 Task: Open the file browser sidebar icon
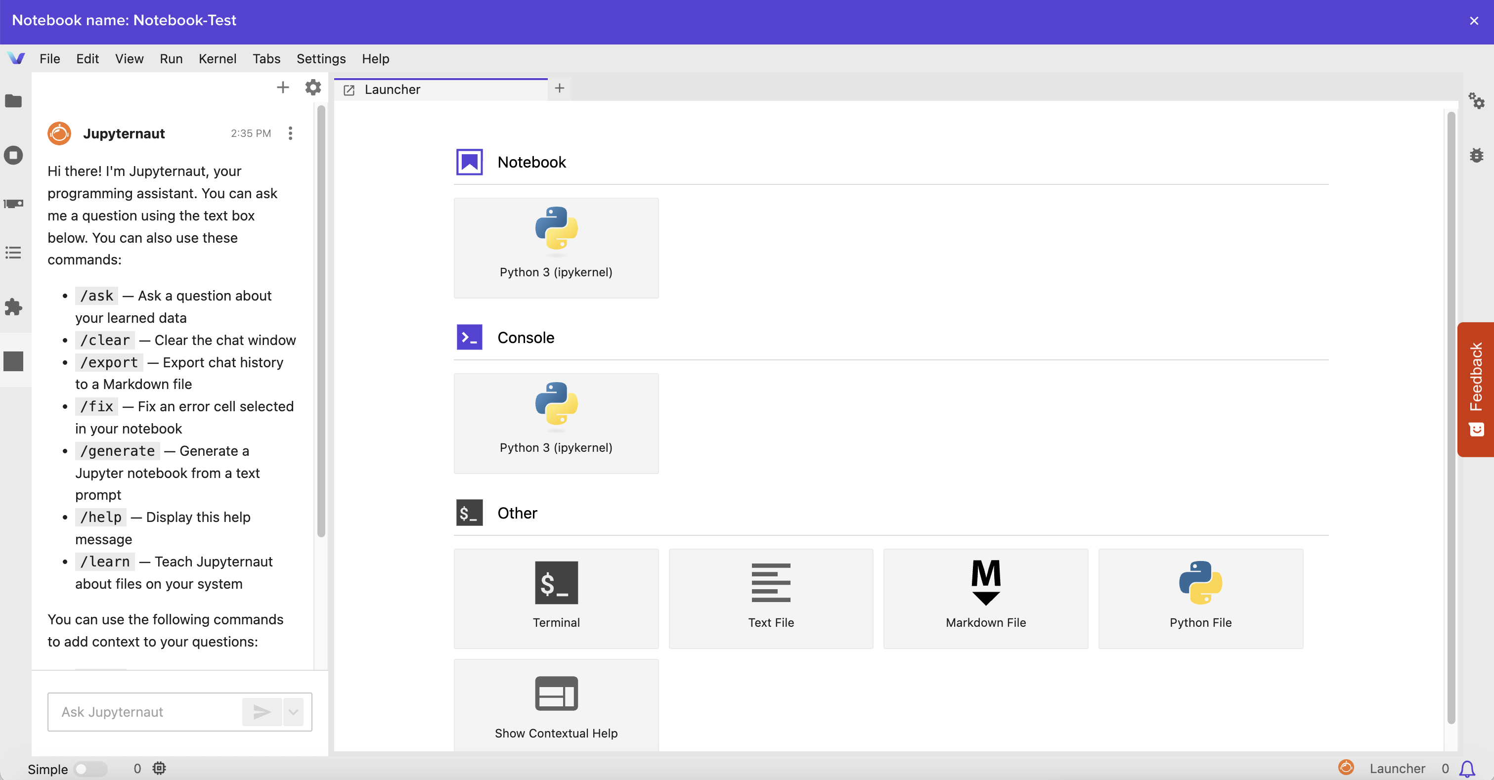(13, 101)
